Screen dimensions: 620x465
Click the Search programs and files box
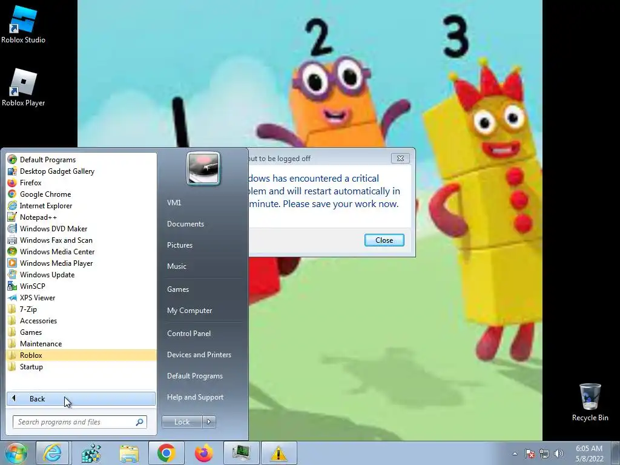pyautogui.click(x=79, y=422)
